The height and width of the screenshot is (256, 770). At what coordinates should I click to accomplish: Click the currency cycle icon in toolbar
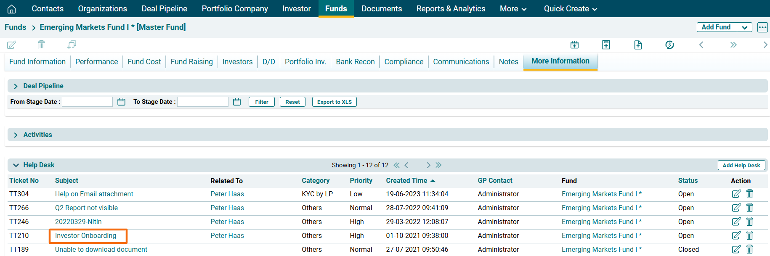(x=669, y=45)
